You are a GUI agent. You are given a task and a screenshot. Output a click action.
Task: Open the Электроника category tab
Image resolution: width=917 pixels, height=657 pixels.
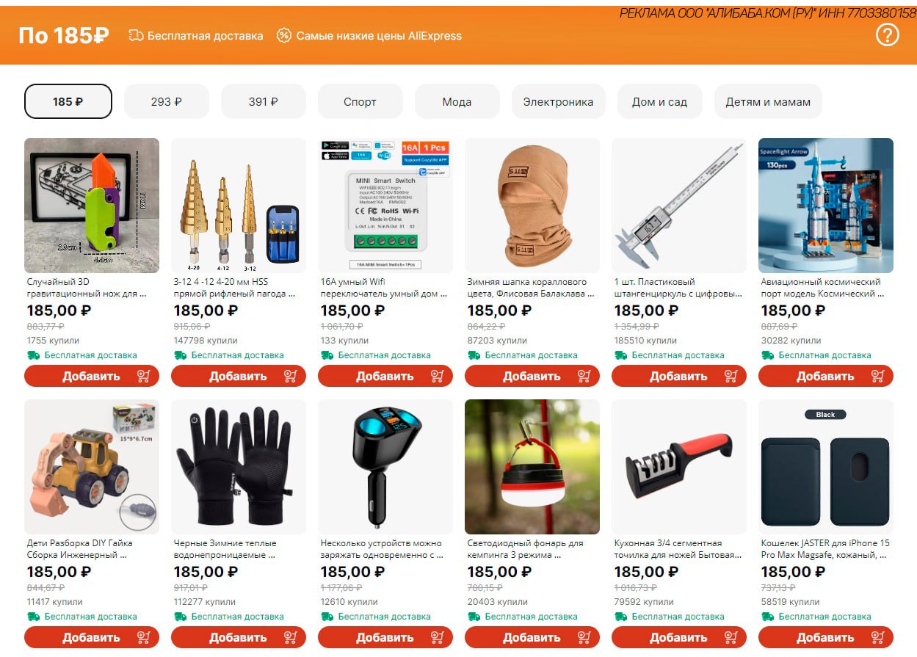(558, 101)
